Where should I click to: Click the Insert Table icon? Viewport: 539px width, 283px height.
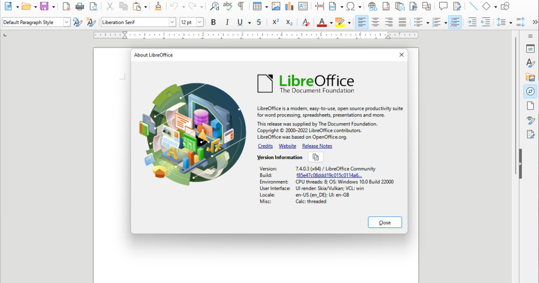(257, 7)
